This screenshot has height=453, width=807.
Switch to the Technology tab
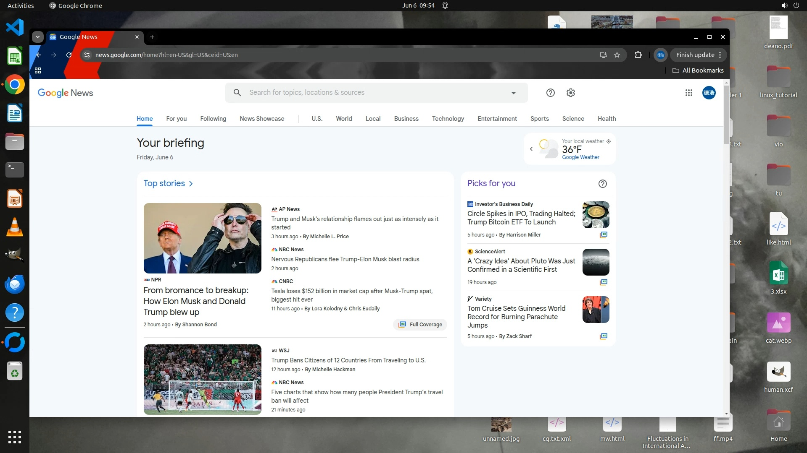click(x=448, y=119)
